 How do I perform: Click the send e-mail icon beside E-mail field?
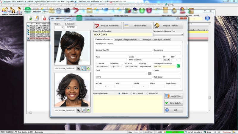[150, 73]
